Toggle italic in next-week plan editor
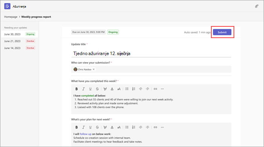This screenshot has width=264, height=147. tap(83, 127)
